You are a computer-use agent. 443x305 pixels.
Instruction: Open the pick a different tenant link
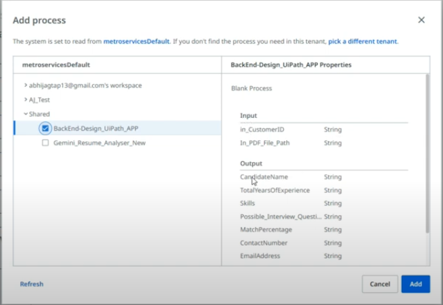pos(363,41)
